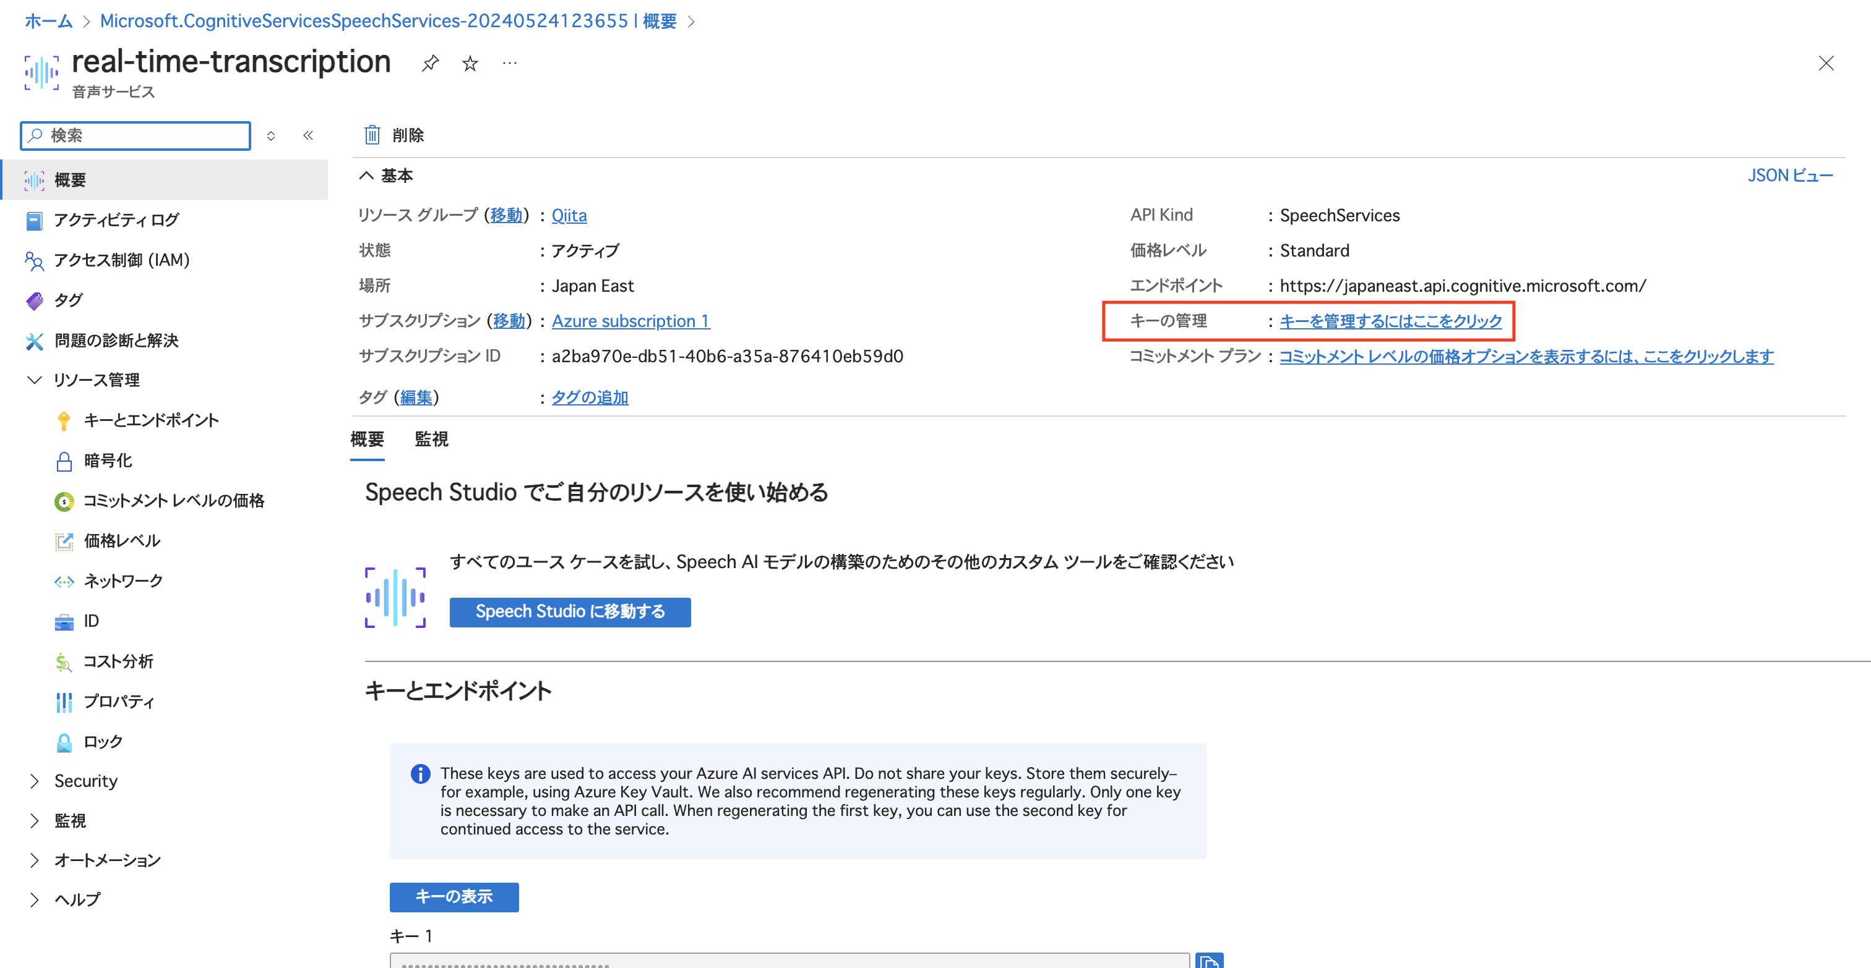Click the 削除 button label
Viewport: 1871px width, 968px height.
pyautogui.click(x=408, y=135)
